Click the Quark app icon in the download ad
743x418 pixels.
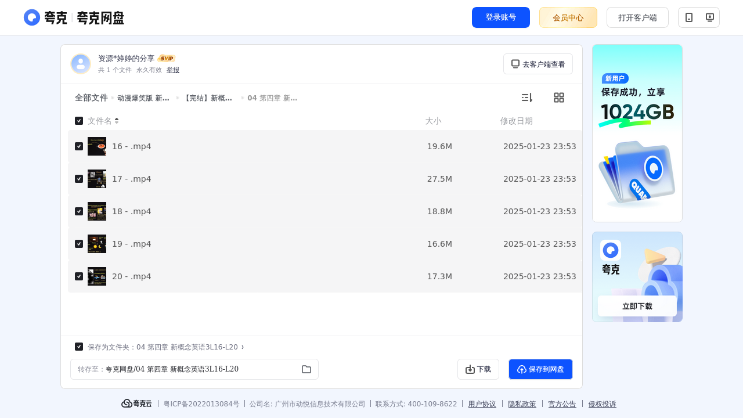[611, 250]
